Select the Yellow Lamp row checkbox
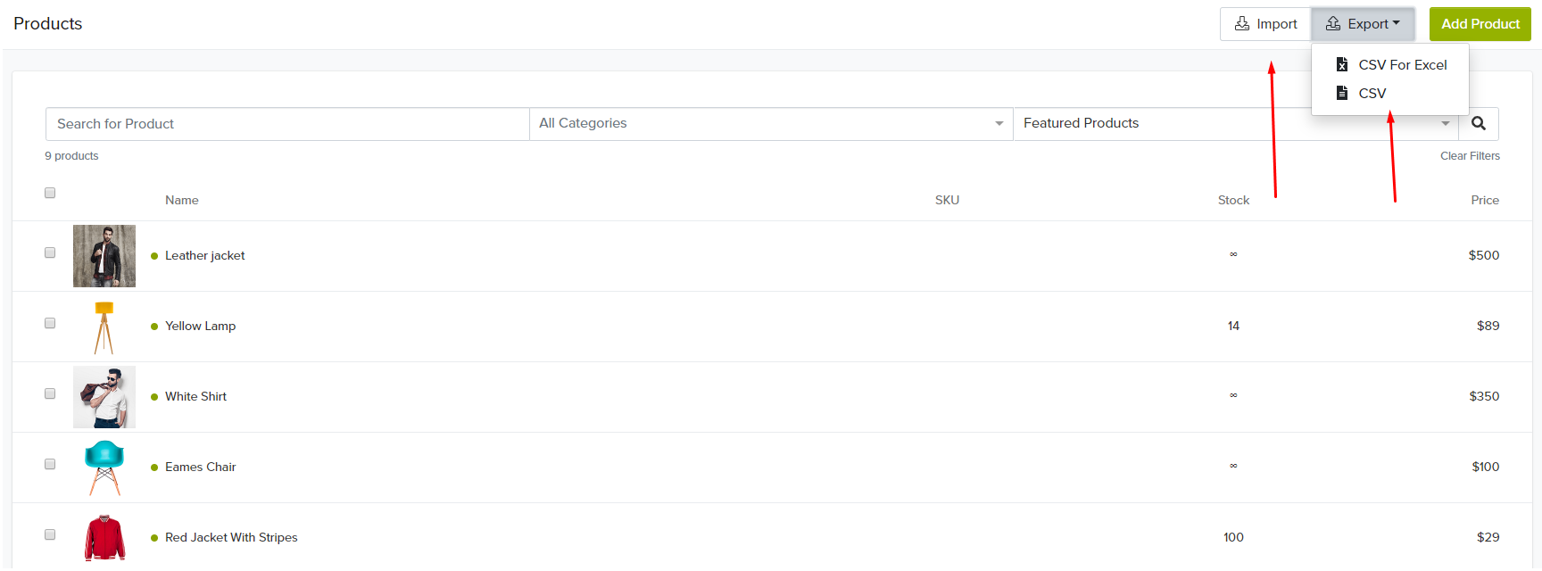 [50, 323]
